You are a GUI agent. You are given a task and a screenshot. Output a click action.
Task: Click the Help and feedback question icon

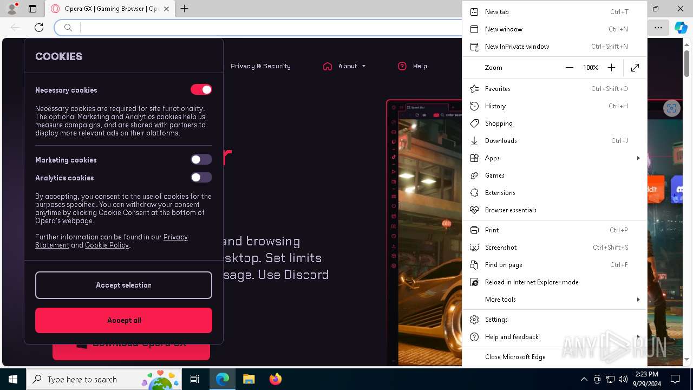tap(474, 337)
